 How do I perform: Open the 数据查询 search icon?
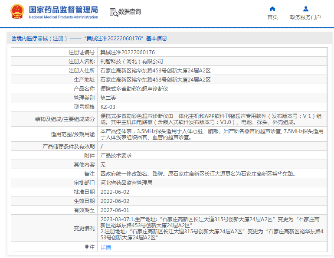(x=114, y=12)
